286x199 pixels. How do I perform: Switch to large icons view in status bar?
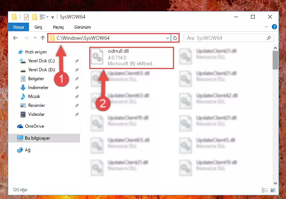pos(273,190)
